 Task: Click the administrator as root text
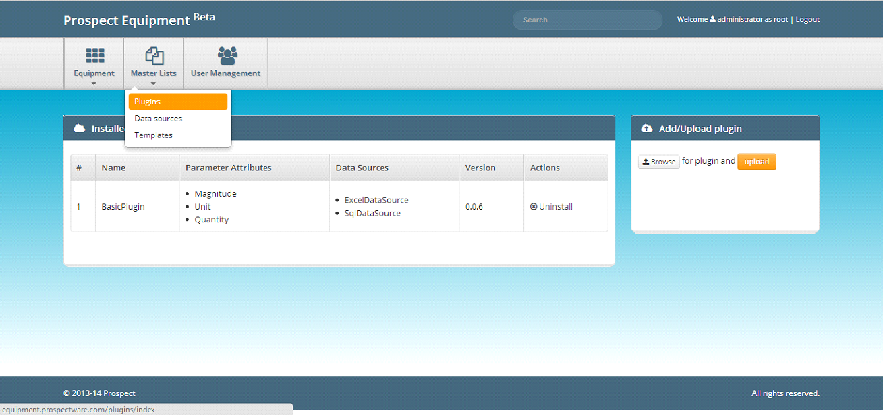pyautogui.click(x=753, y=20)
